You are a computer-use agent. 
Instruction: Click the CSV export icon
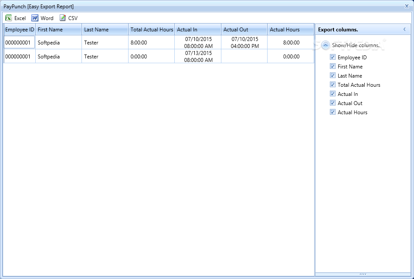point(63,18)
